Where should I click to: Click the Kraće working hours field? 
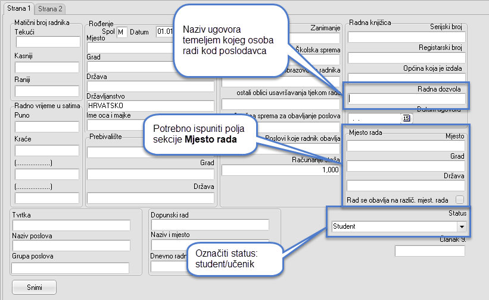(47, 150)
